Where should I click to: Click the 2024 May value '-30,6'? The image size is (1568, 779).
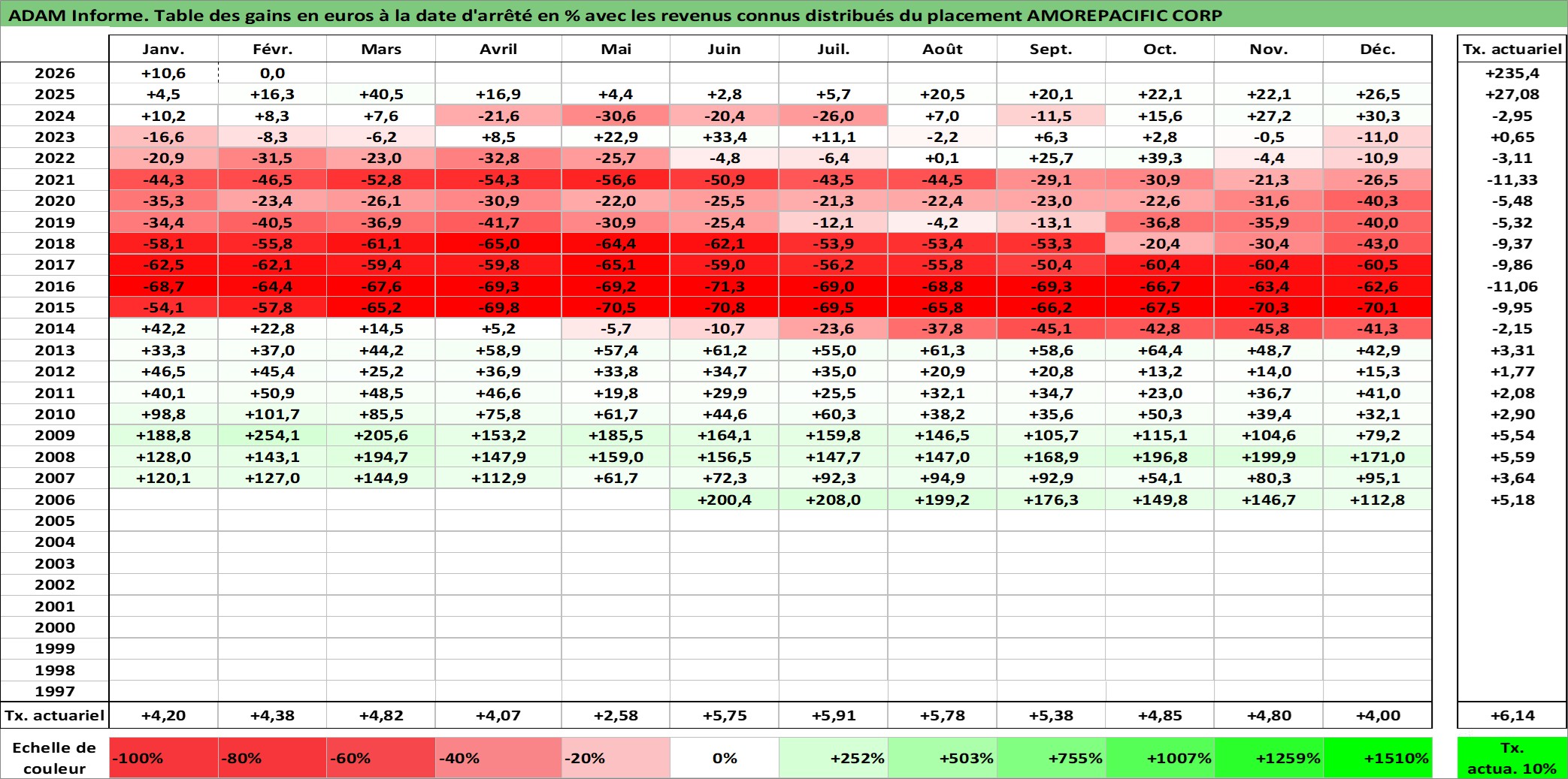pos(616,116)
